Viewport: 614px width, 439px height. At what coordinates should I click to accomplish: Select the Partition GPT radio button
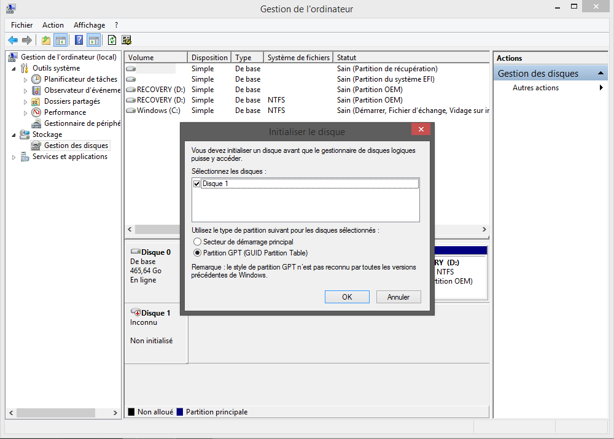[197, 252]
